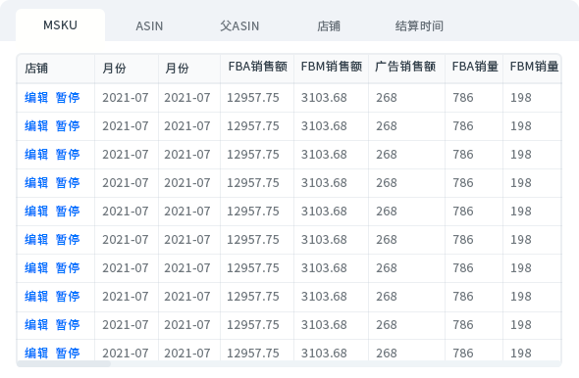Click 编辑 link in fifth row
This screenshot has width=579, height=378.
[x=36, y=212]
